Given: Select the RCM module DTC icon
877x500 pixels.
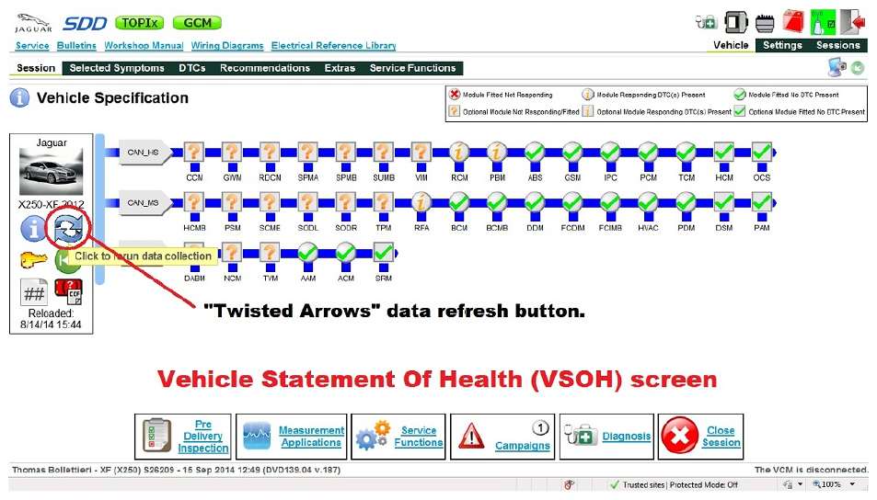Looking at the screenshot, I should pyautogui.click(x=459, y=152).
